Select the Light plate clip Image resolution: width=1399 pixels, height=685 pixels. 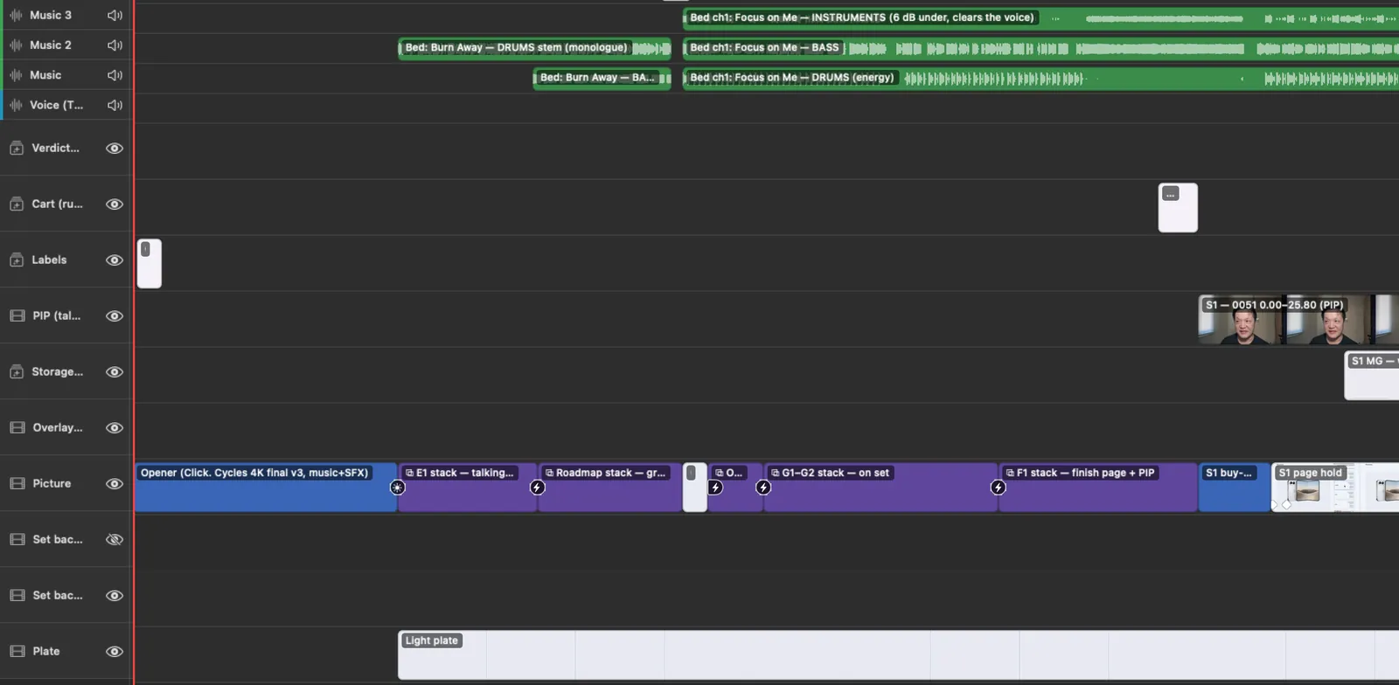[x=898, y=655]
